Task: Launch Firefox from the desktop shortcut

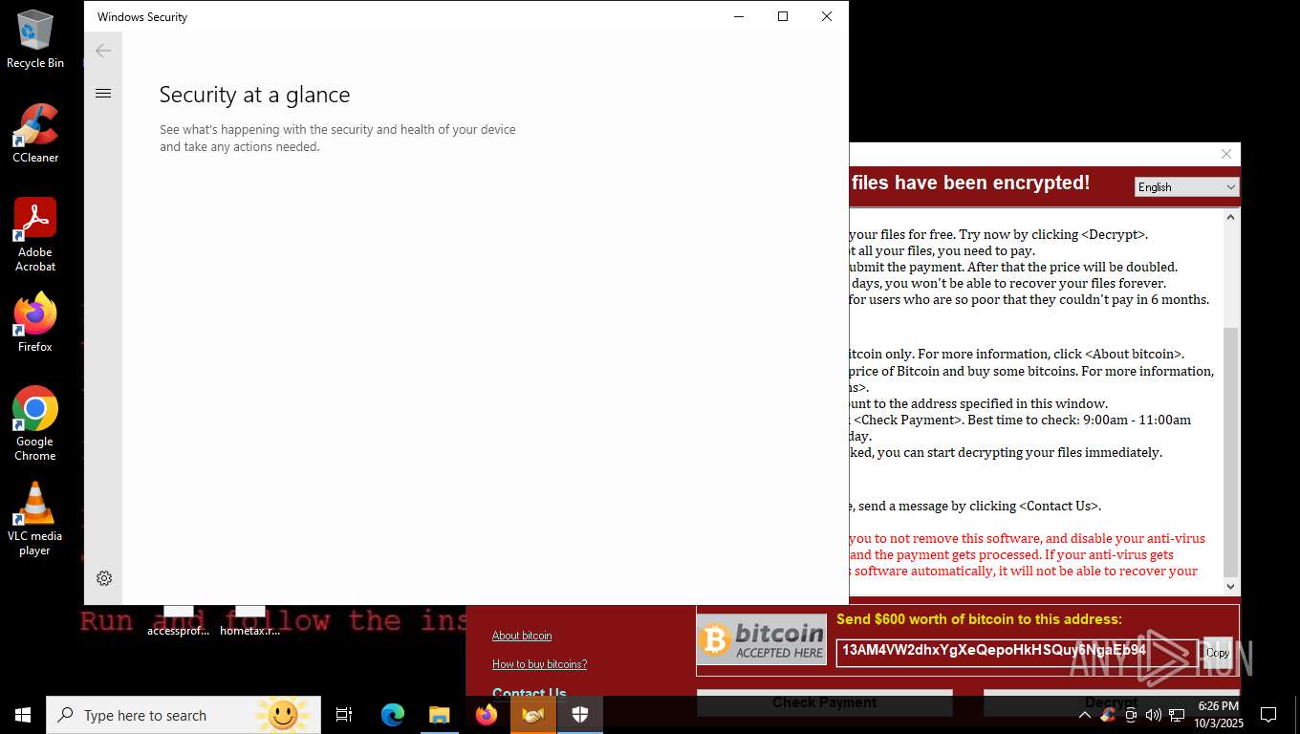Action: click(x=35, y=323)
